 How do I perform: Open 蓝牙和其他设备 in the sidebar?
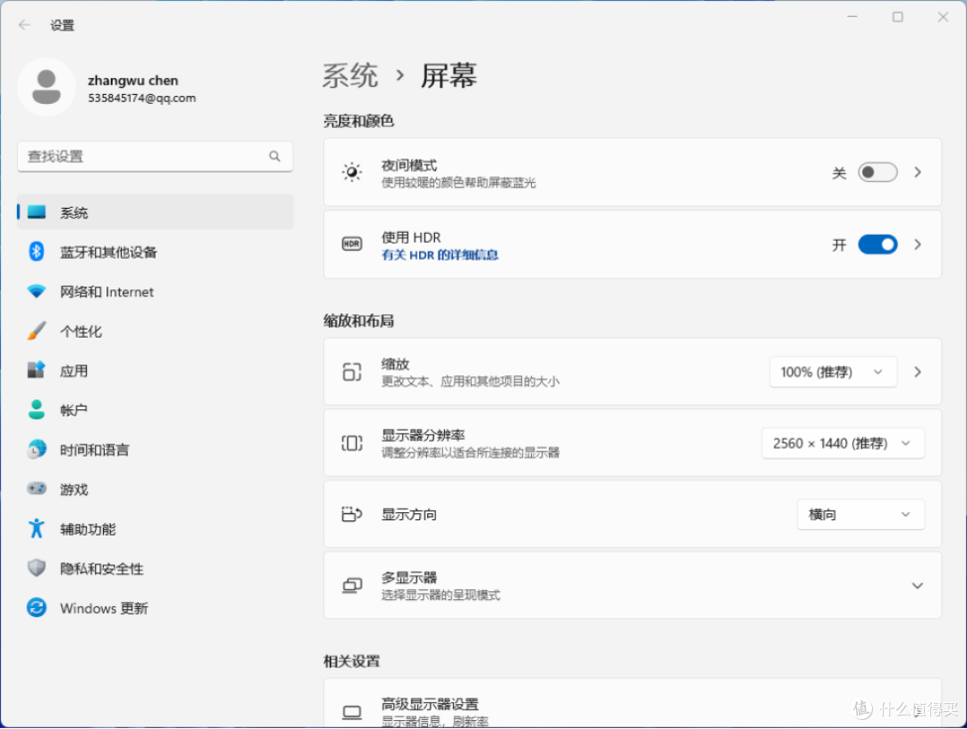tap(156, 252)
